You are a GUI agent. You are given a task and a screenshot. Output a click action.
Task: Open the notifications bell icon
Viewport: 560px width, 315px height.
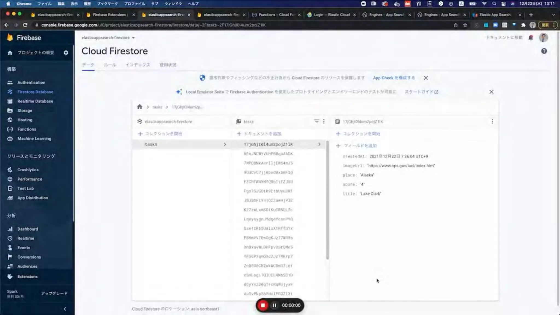tap(531, 38)
